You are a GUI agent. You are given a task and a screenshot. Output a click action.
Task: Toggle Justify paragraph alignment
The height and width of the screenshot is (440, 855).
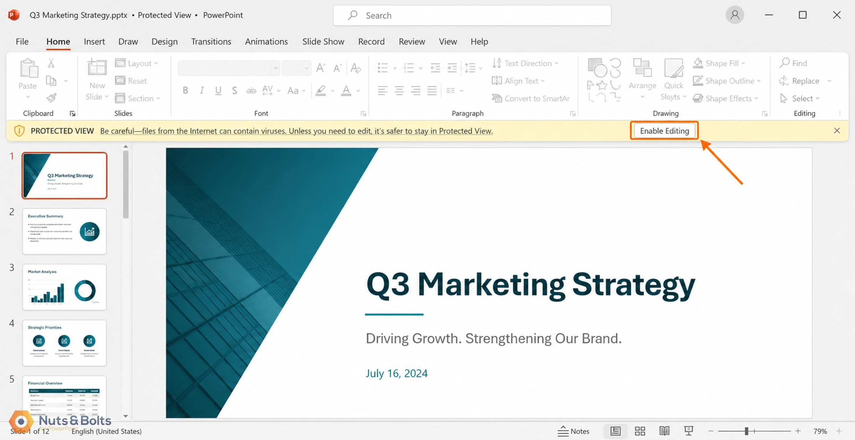click(x=432, y=90)
